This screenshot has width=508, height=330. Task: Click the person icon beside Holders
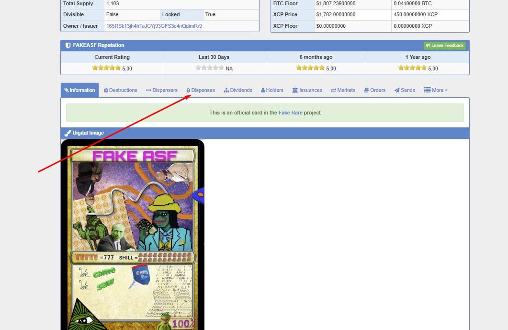[263, 90]
